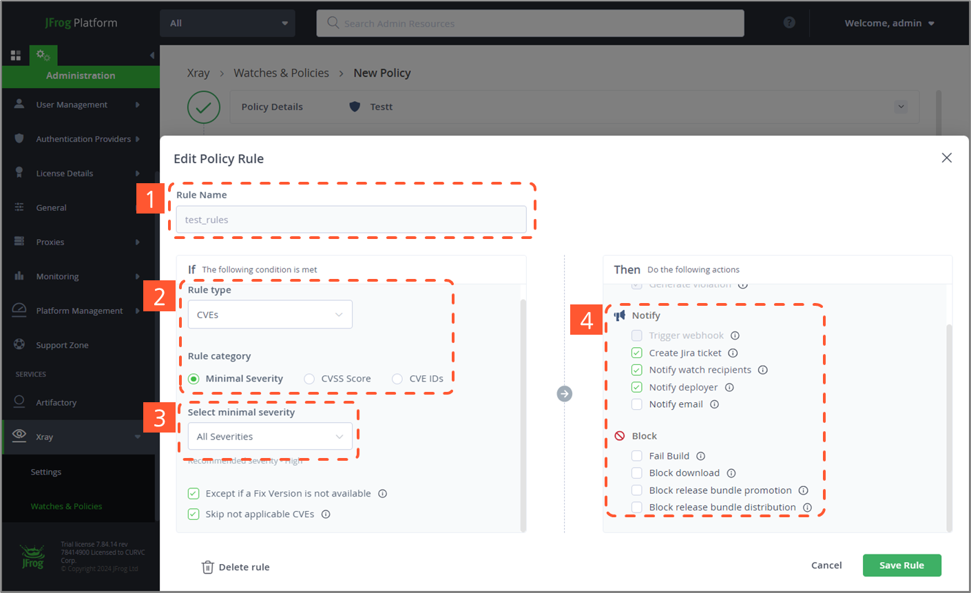Show info for Trigger webhook
Screen dimensions: 971x593
pyautogui.click(x=735, y=335)
